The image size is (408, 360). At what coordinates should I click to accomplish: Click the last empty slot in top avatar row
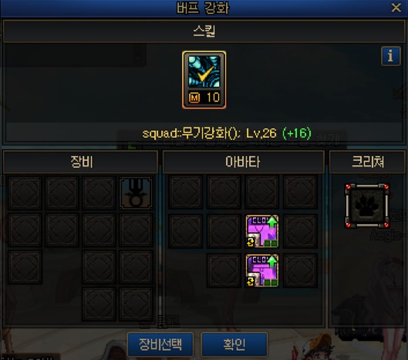pos(300,192)
